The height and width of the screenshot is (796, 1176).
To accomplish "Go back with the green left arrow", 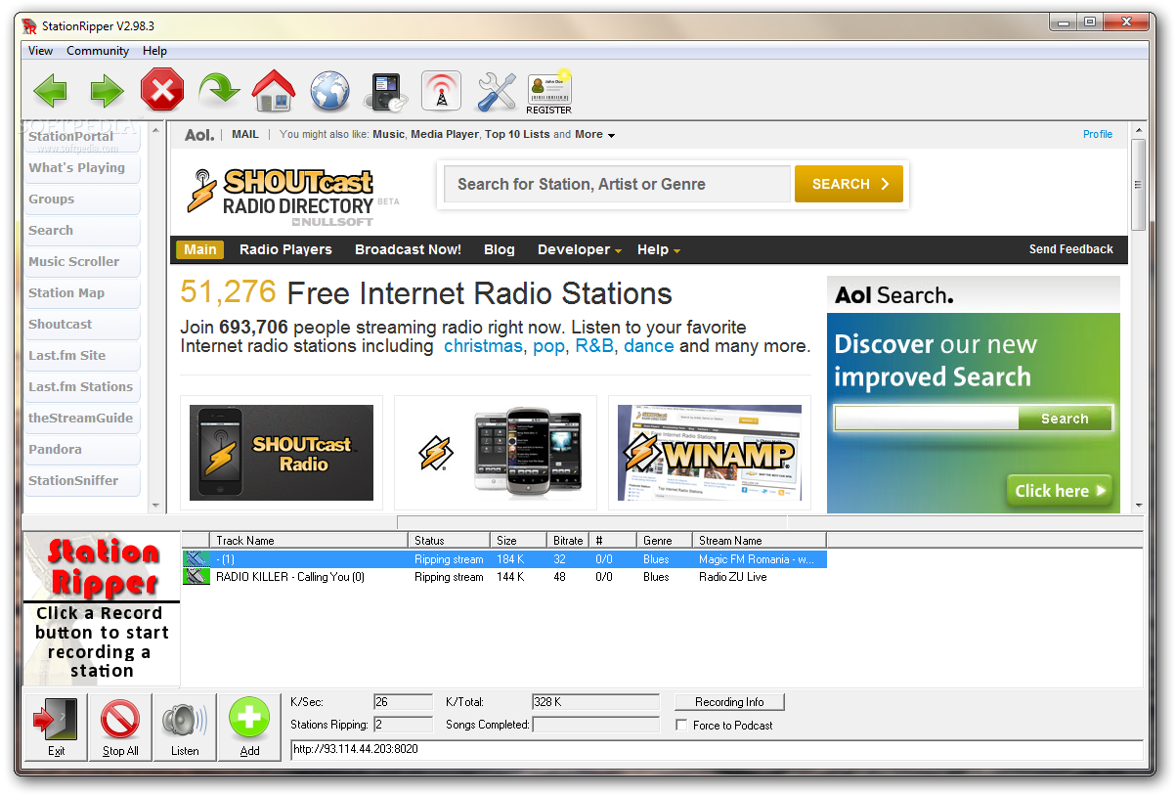I will pyautogui.click(x=50, y=92).
